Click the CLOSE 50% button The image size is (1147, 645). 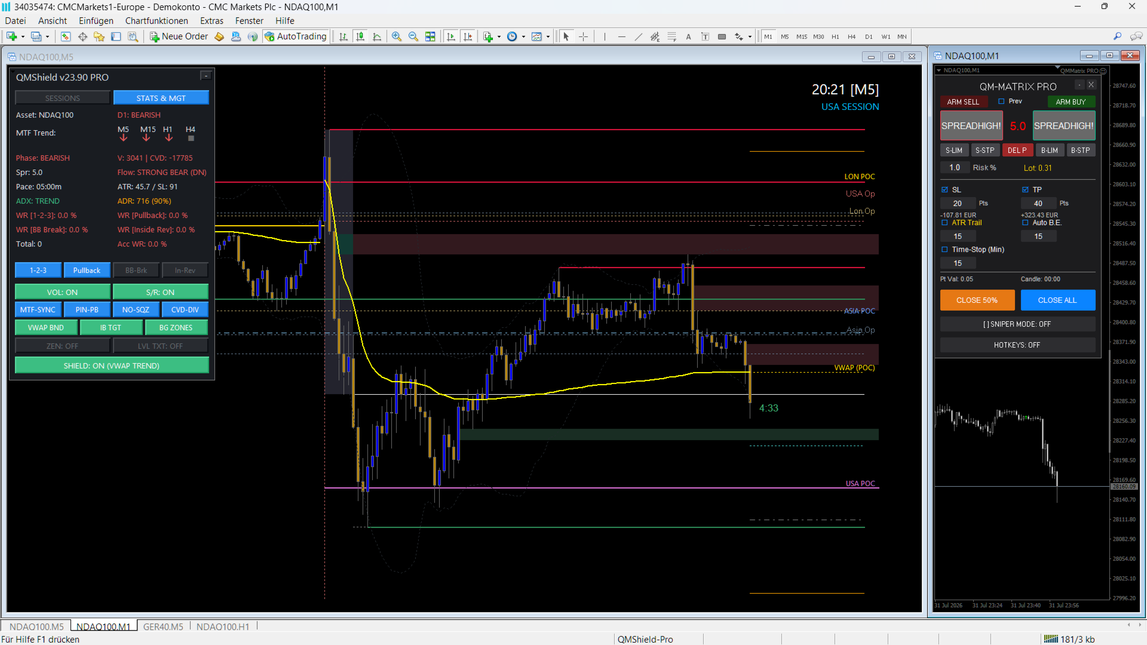click(x=977, y=300)
